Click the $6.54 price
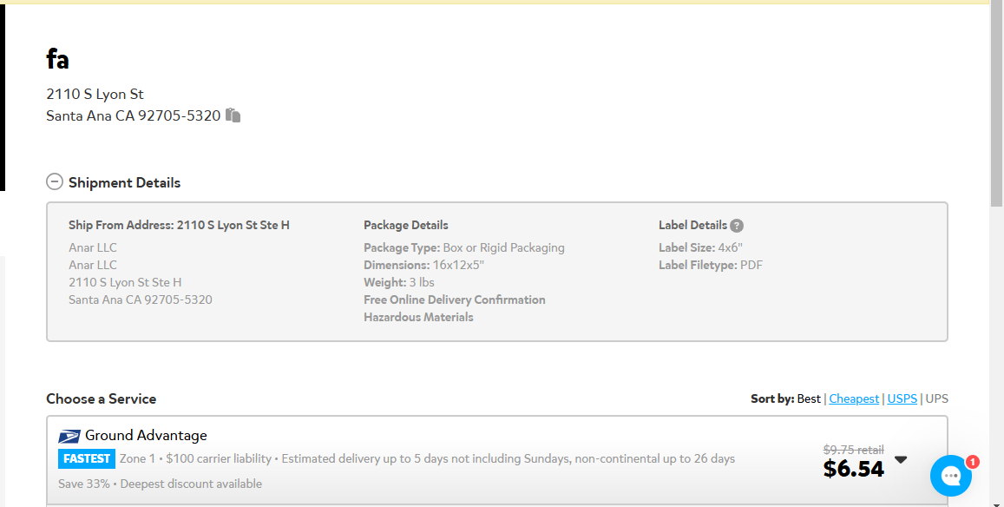 click(x=854, y=469)
